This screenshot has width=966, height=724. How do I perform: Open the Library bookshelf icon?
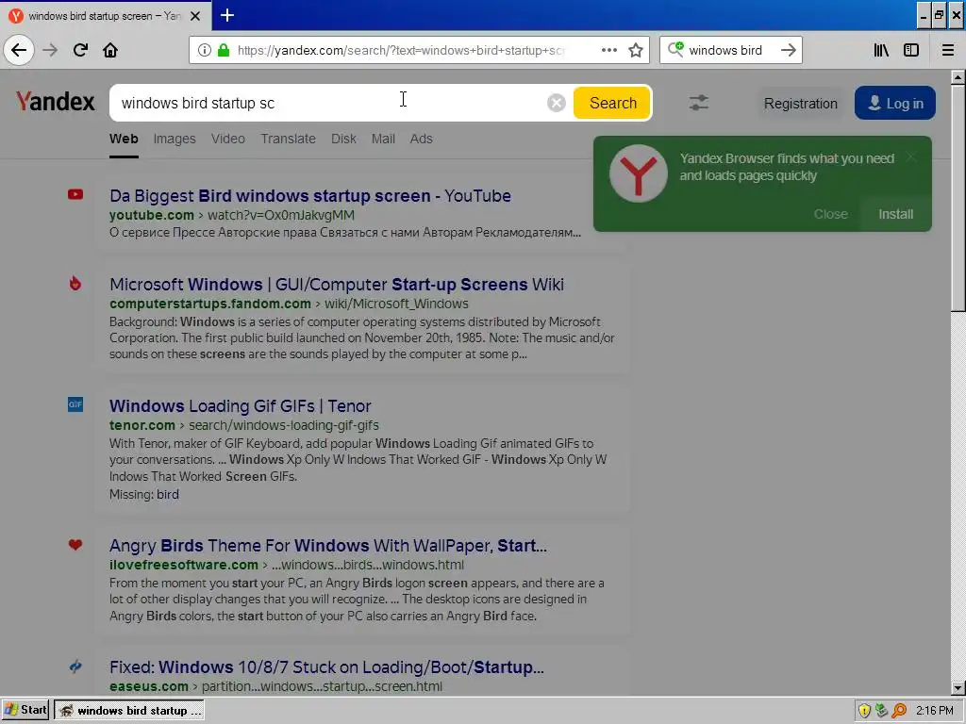pos(881,51)
